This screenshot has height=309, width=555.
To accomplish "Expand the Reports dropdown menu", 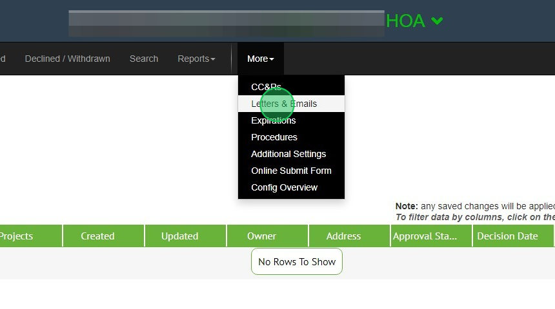I will pyautogui.click(x=196, y=59).
